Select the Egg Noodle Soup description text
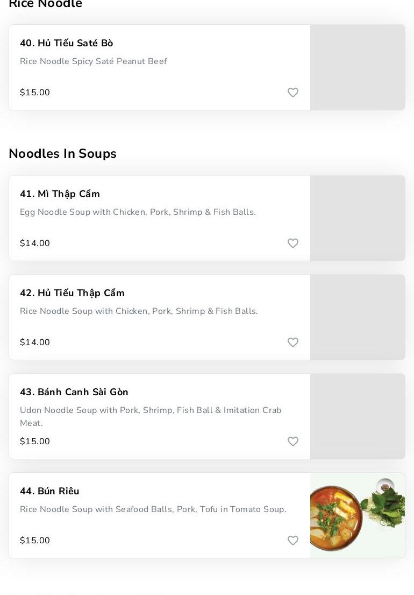Screen dimensions: 414x595 (x=138, y=212)
